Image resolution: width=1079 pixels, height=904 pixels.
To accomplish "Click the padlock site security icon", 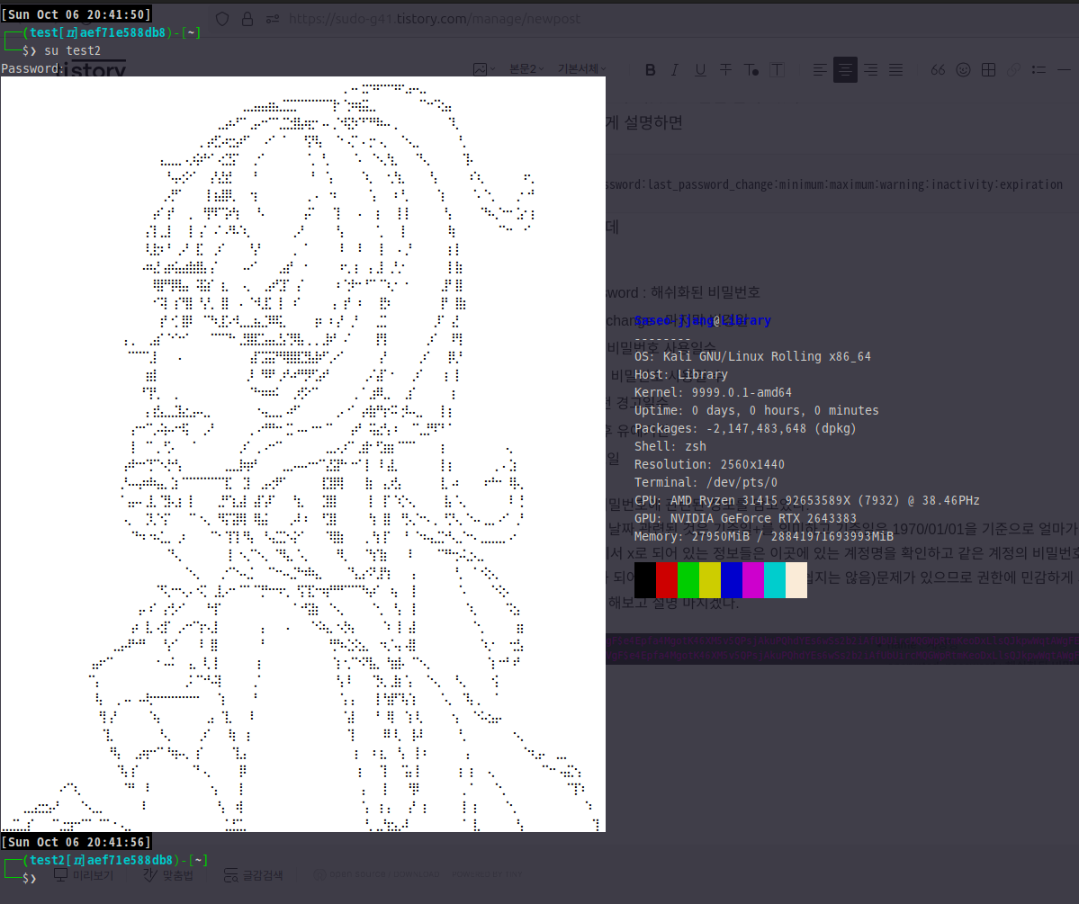I will (x=247, y=19).
